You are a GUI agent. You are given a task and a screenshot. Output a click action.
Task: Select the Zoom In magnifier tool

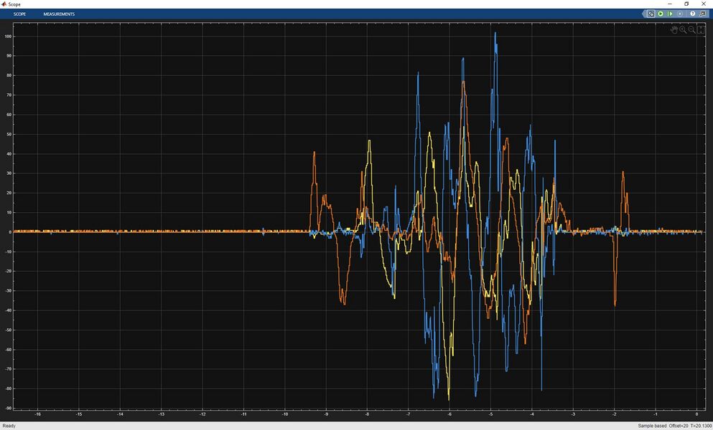pos(683,29)
